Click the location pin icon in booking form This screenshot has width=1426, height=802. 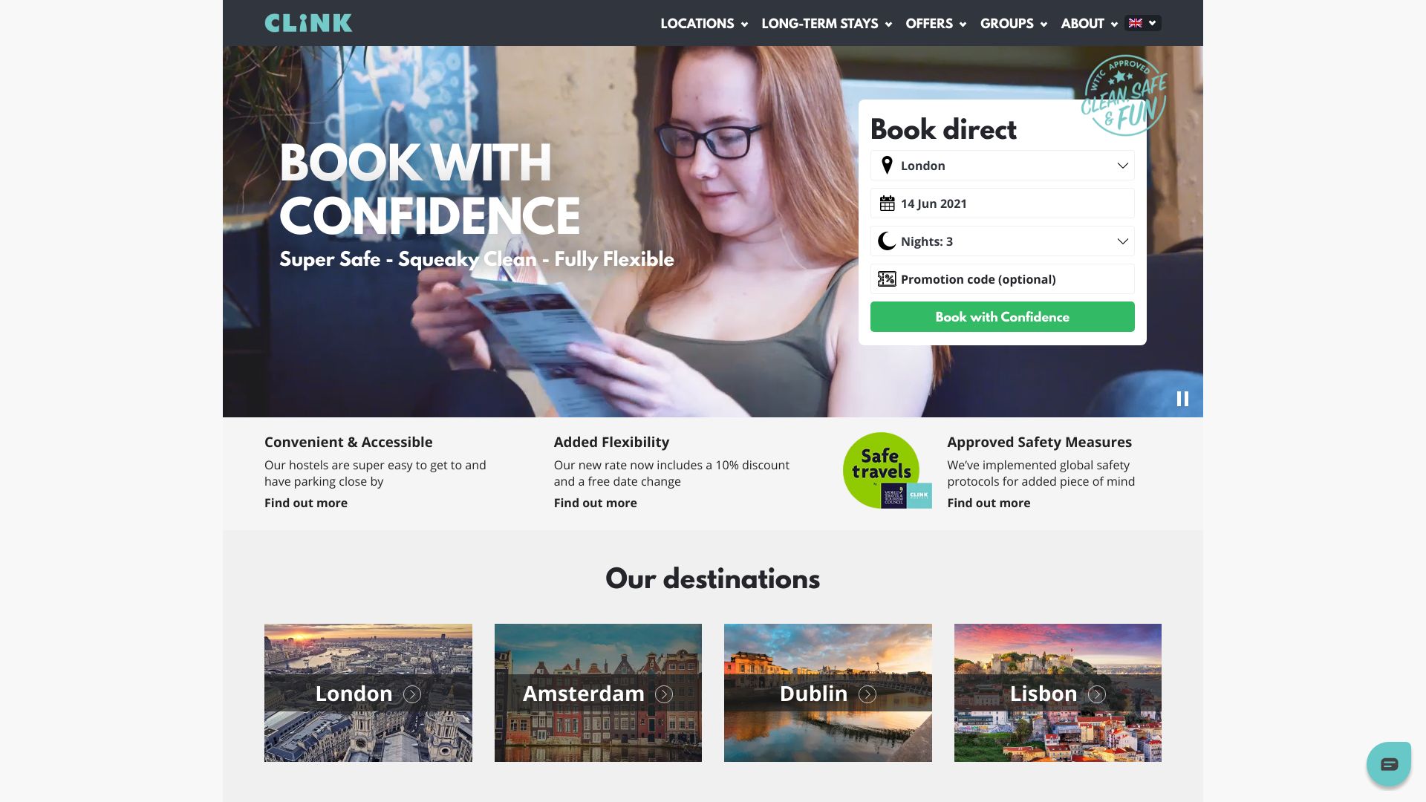(x=886, y=165)
